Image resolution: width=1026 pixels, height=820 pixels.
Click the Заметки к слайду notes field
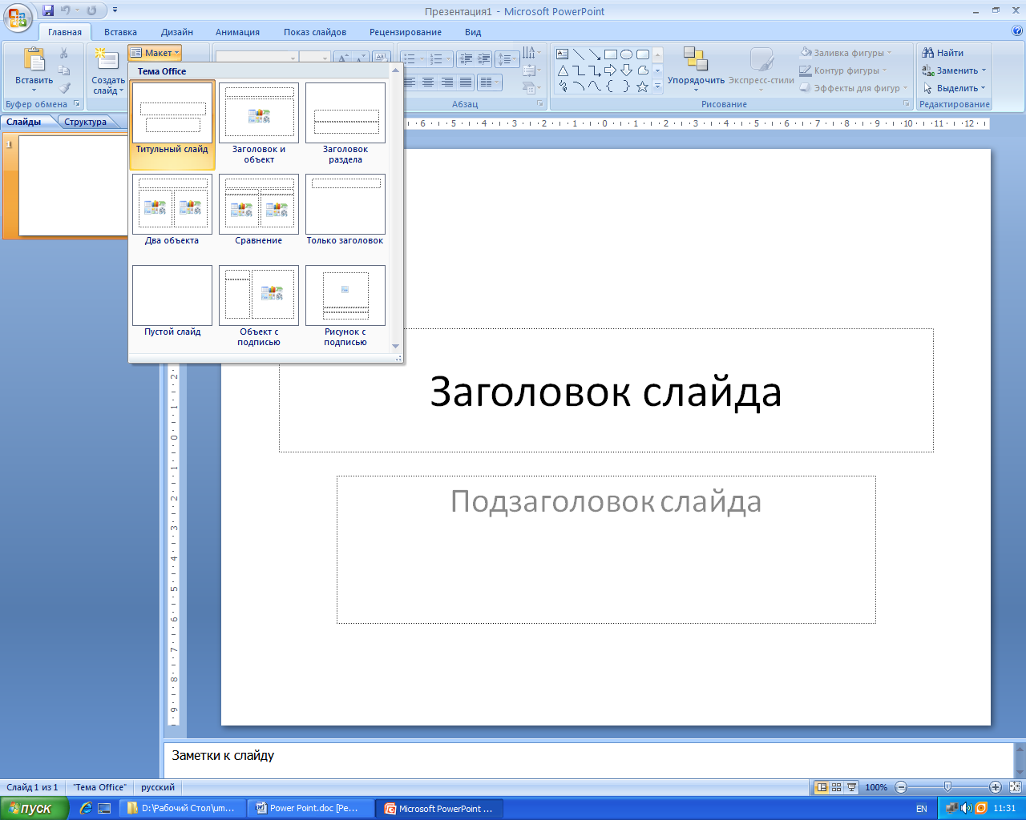pyautogui.click(x=589, y=759)
